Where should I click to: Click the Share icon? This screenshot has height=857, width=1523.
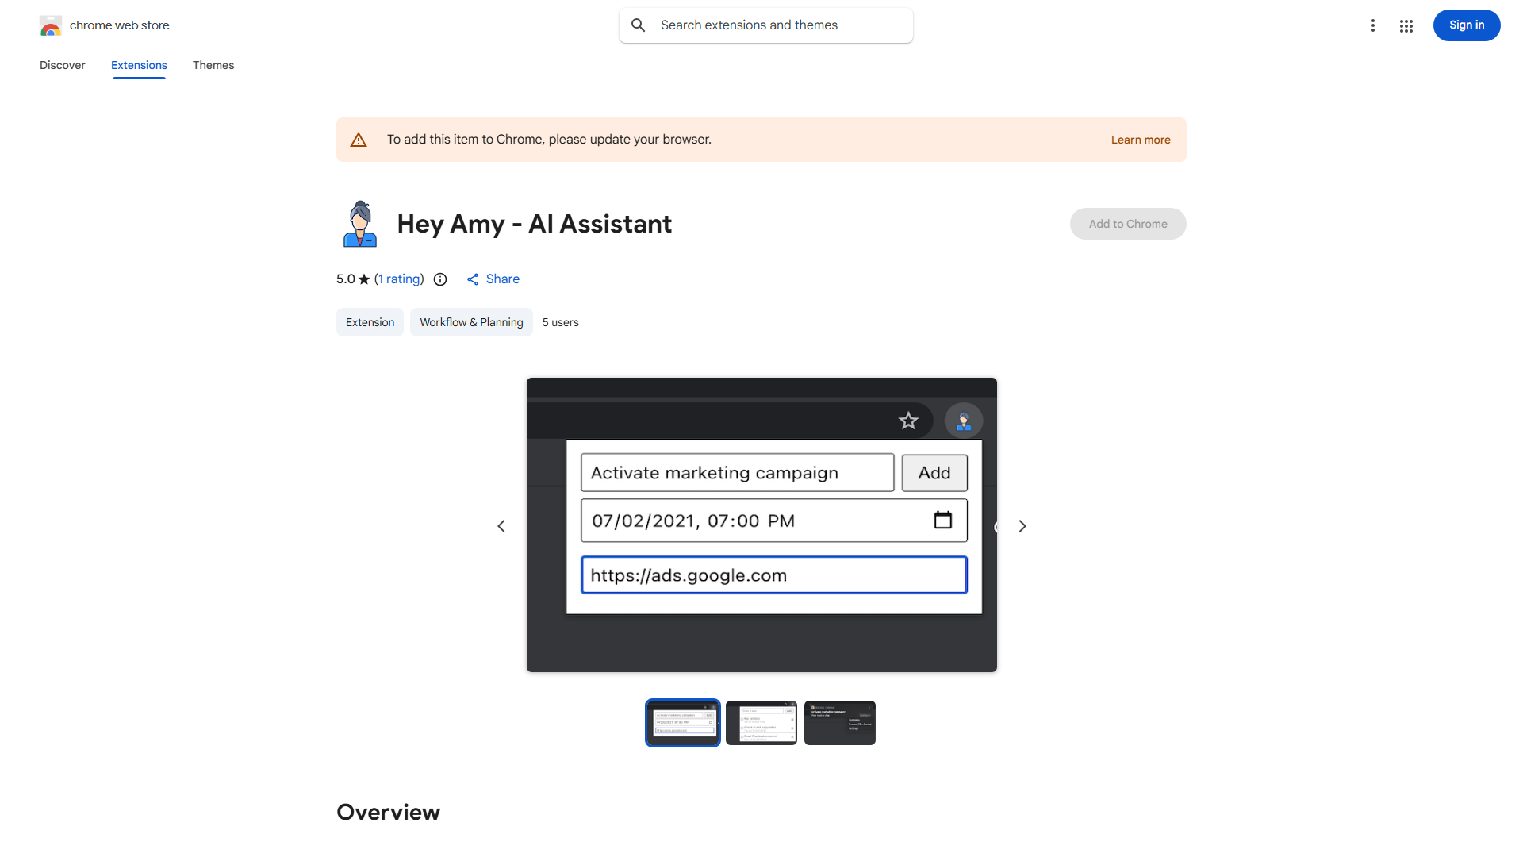point(474,279)
